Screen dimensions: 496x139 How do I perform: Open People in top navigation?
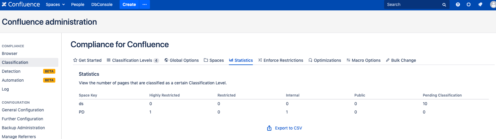[x=78, y=4]
